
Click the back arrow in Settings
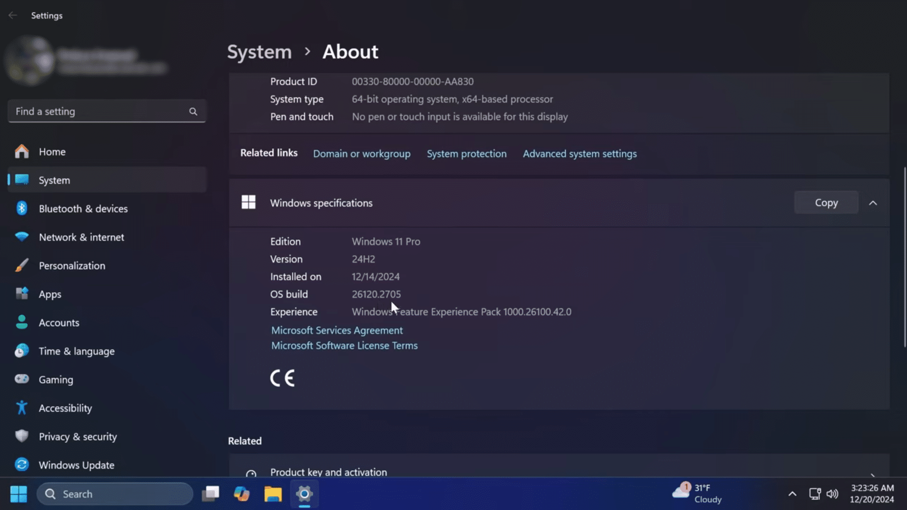pyautogui.click(x=13, y=15)
